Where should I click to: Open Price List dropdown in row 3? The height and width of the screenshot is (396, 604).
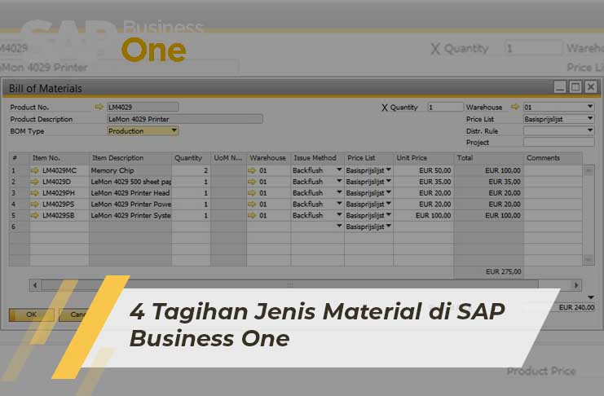pos(389,192)
